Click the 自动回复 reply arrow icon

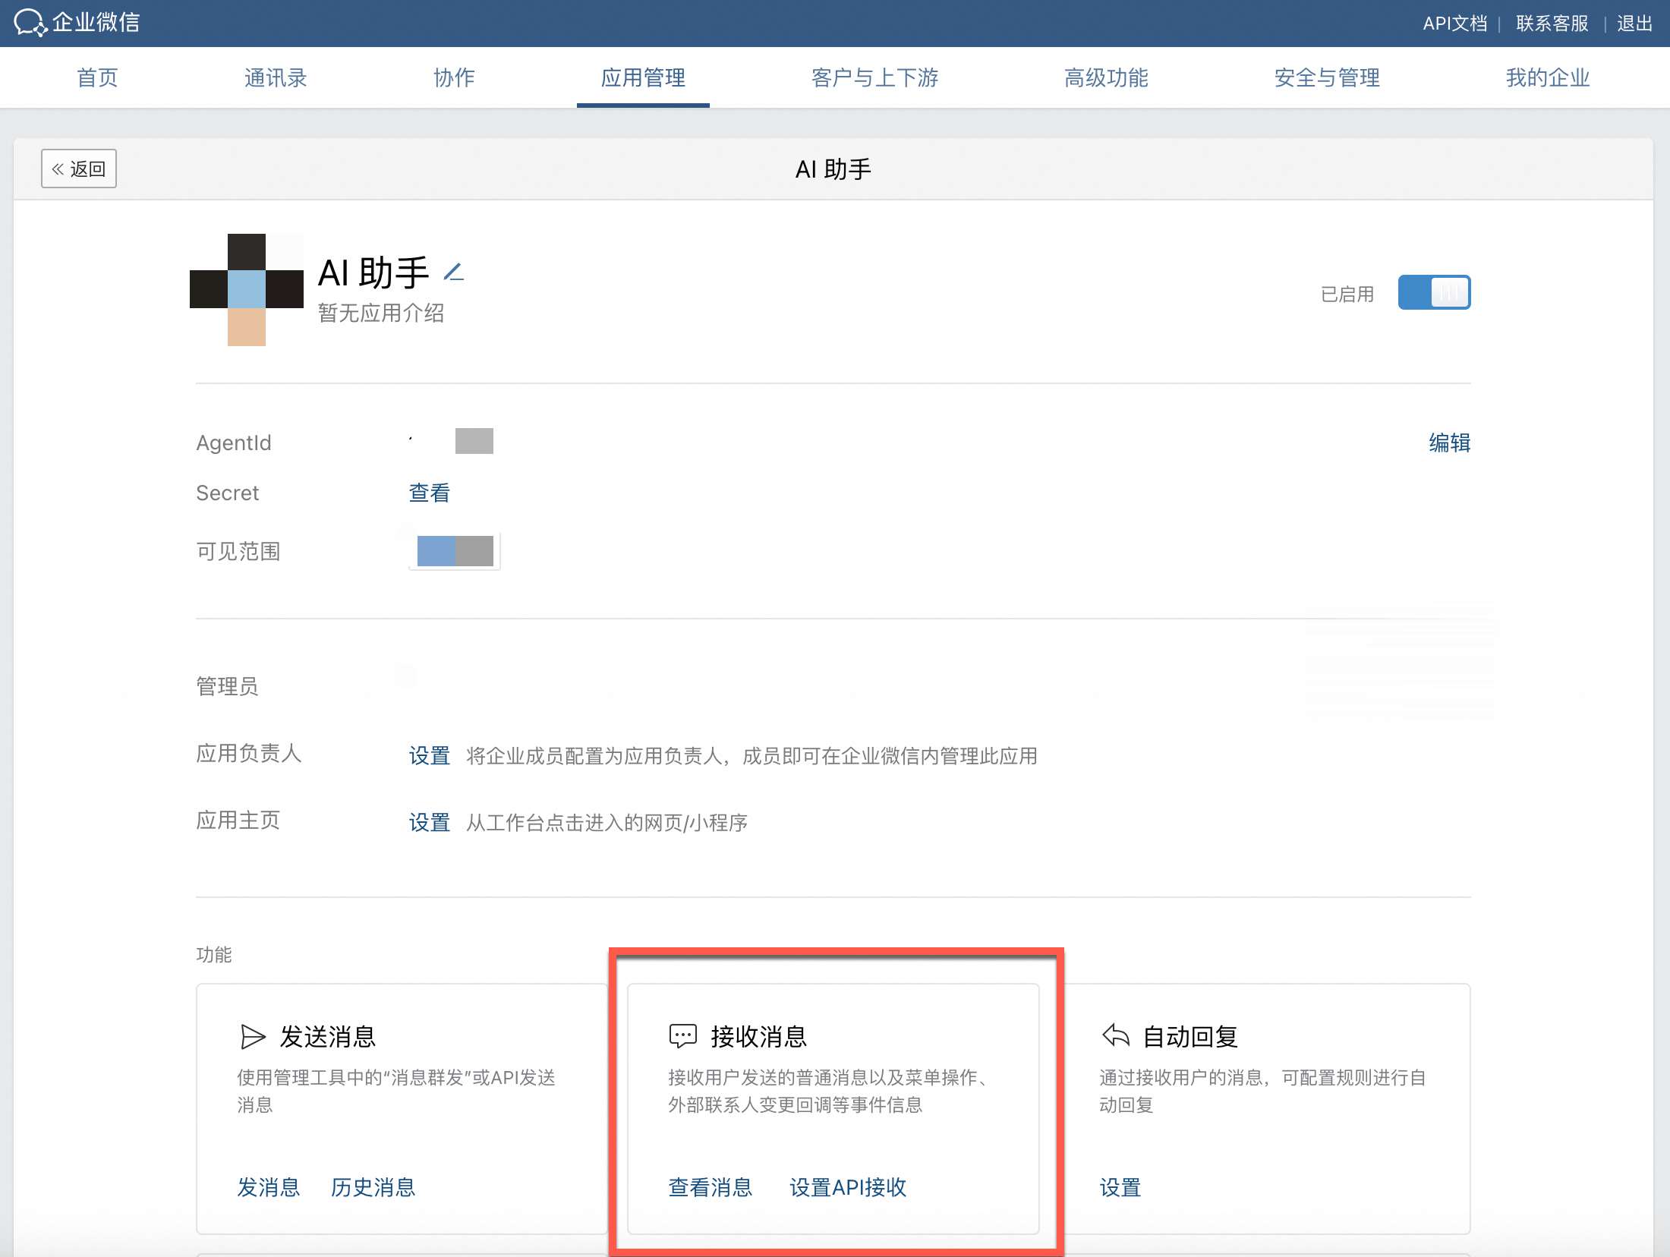(x=1116, y=1035)
